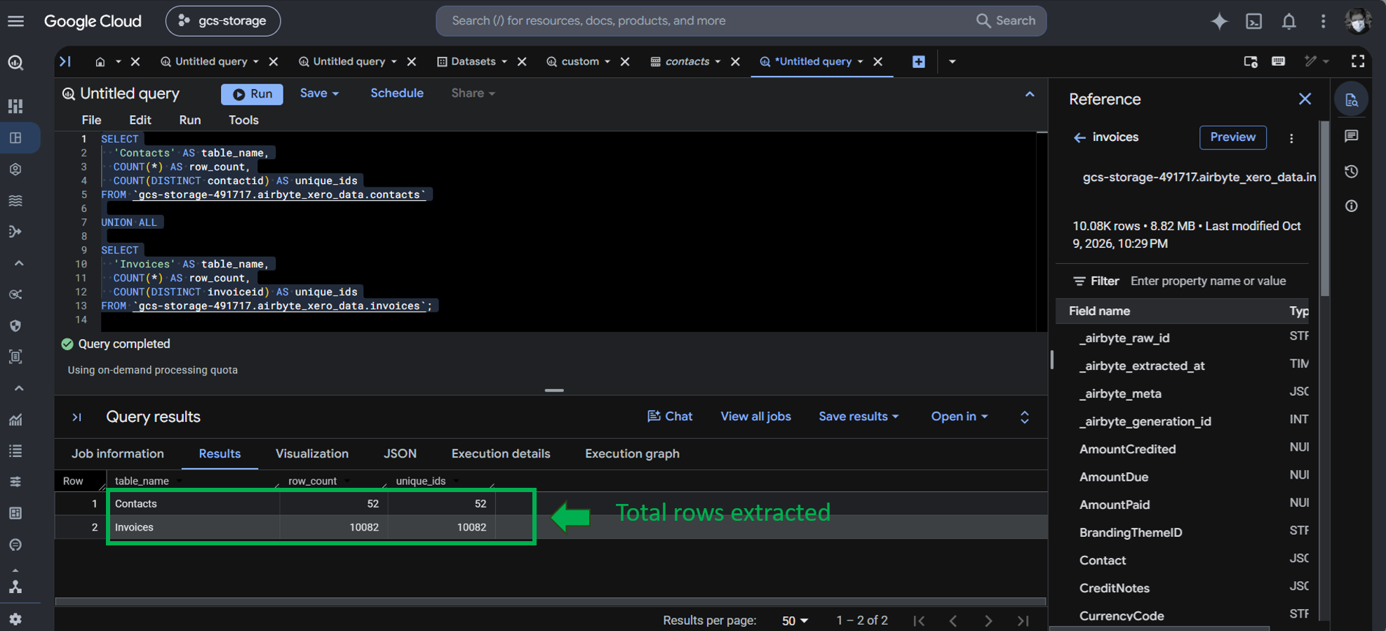Click the top Search button

click(x=1006, y=21)
